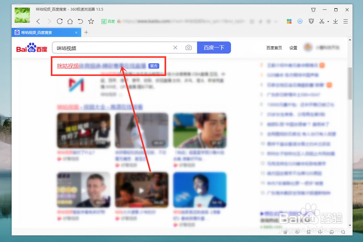The width and height of the screenshot is (363, 242).
Task: Go back with the browser Back arrow
Action: click(x=38, y=21)
